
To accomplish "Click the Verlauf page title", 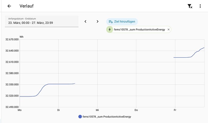I will coord(26,6).
